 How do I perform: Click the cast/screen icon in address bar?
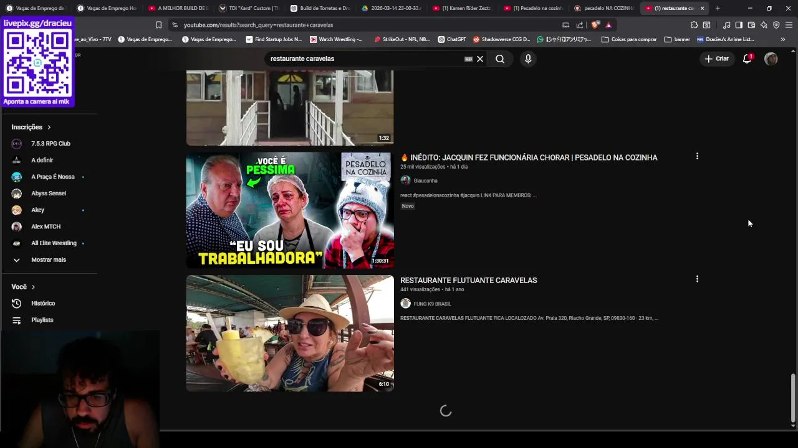pyautogui.click(x=565, y=25)
